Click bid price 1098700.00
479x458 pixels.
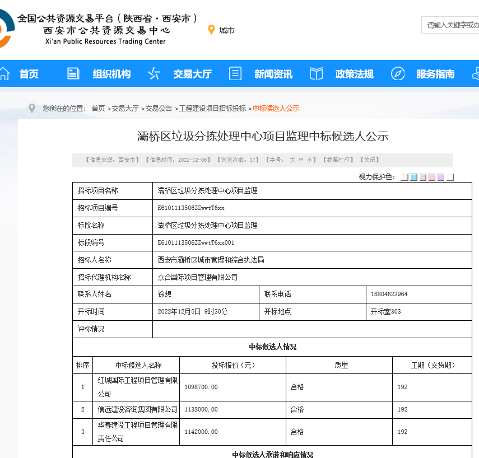click(x=201, y=387)
